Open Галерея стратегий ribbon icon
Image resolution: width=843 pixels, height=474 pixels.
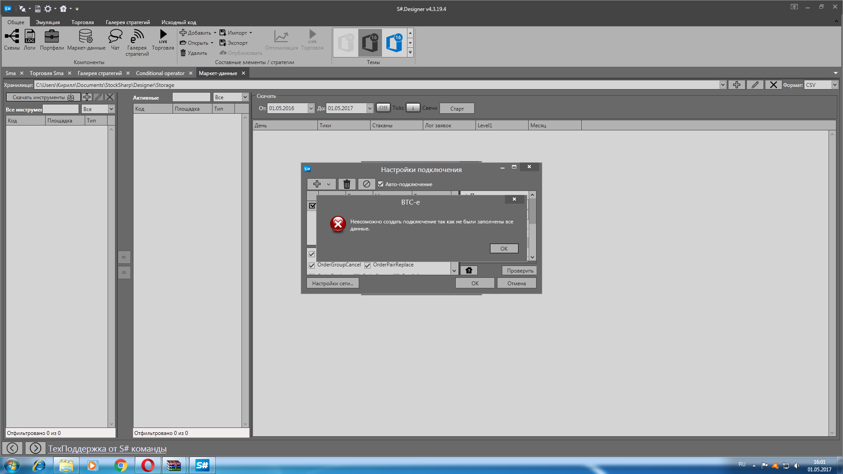pyautogui.click(x=137, y=43)
